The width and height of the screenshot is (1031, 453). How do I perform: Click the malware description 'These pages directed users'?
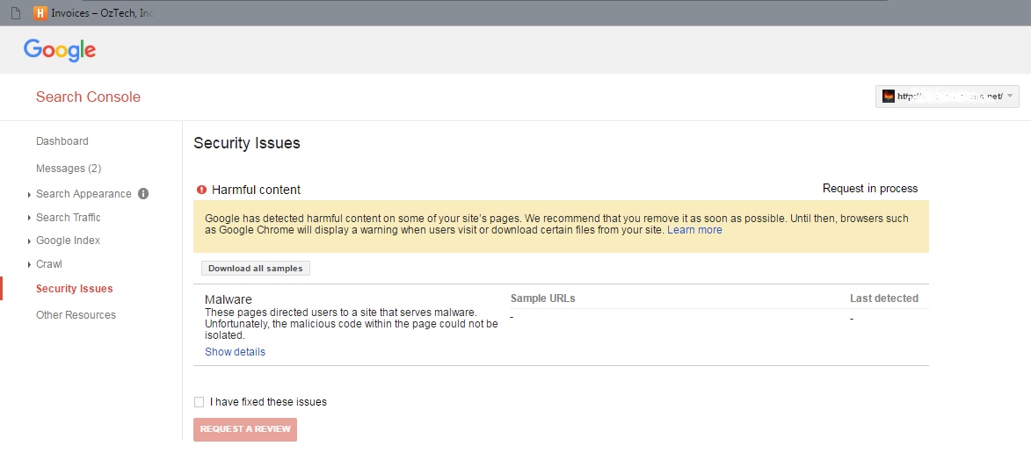351,324
